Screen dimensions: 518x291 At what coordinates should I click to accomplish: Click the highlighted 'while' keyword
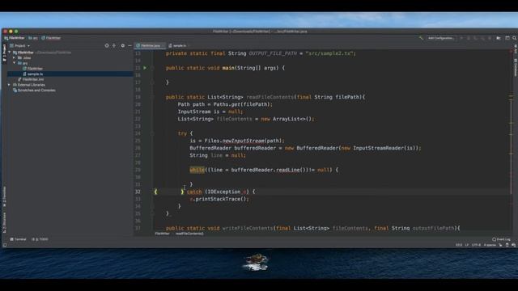[197, 170]
